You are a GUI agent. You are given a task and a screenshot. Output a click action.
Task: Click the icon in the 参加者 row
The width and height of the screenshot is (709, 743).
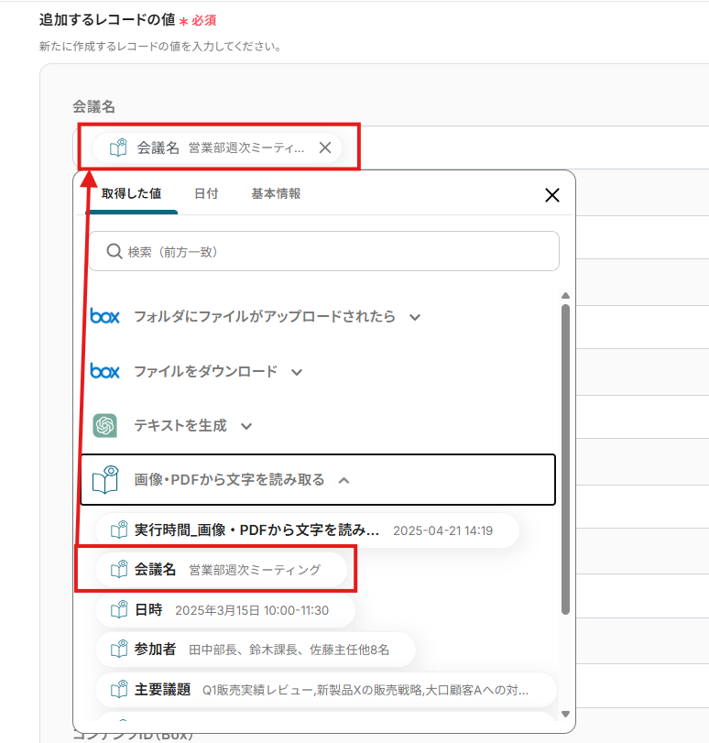[119, 650]
